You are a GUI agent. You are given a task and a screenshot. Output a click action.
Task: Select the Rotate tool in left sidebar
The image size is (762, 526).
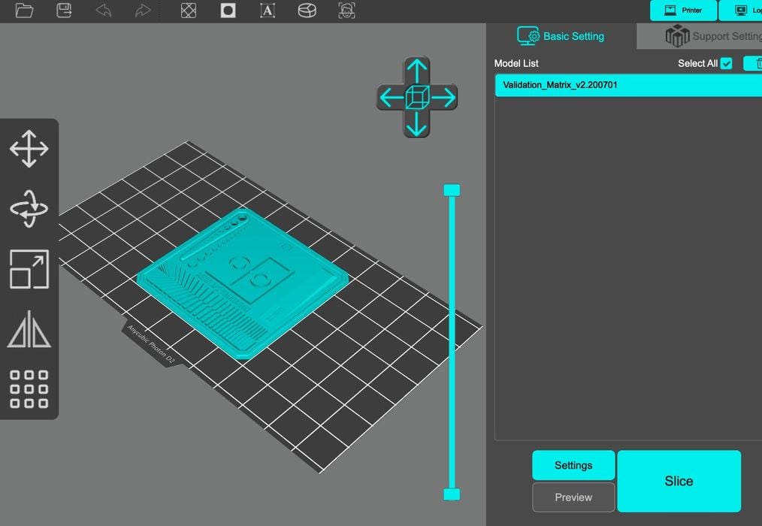(29, 208)
